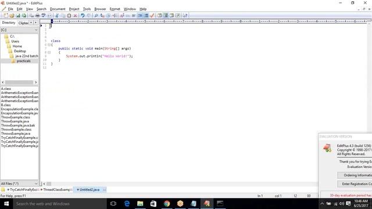Switch to TryCatchFinallyExample document tab
The width and height of the screenshot is (372, 209).
(23, 190)
